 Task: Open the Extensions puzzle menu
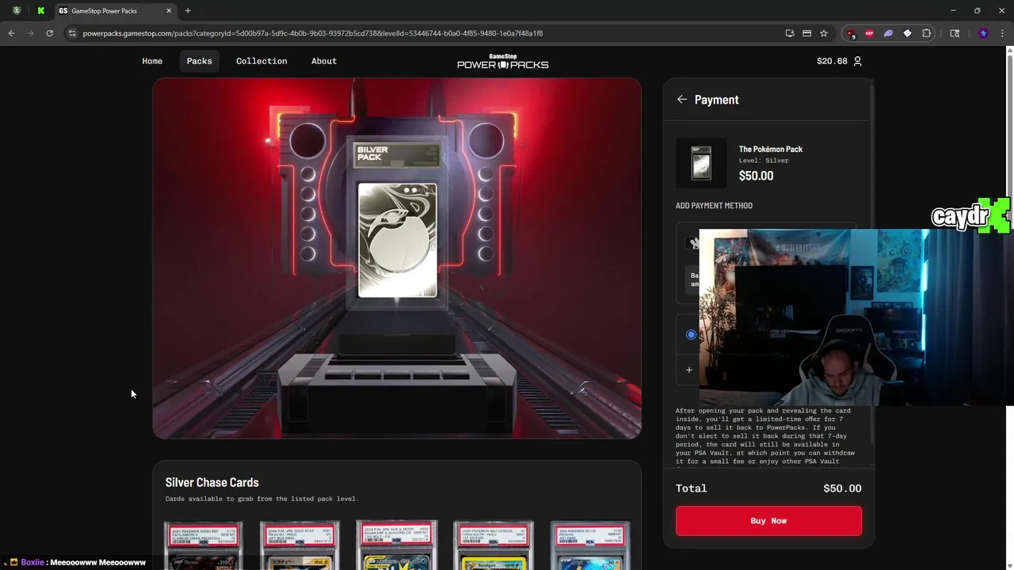coord(926,33)
